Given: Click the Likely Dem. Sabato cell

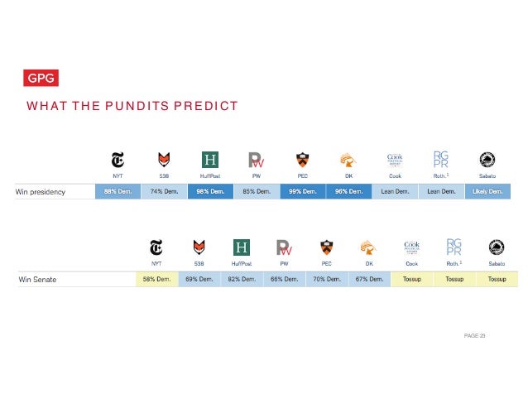Looking at the screenshot, I should tap(487, 191).
